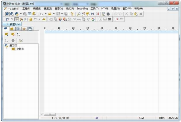This screenshot has height=122, width=181.
Task: Click the delete X toolbar icon
Action: click(141, 14)
